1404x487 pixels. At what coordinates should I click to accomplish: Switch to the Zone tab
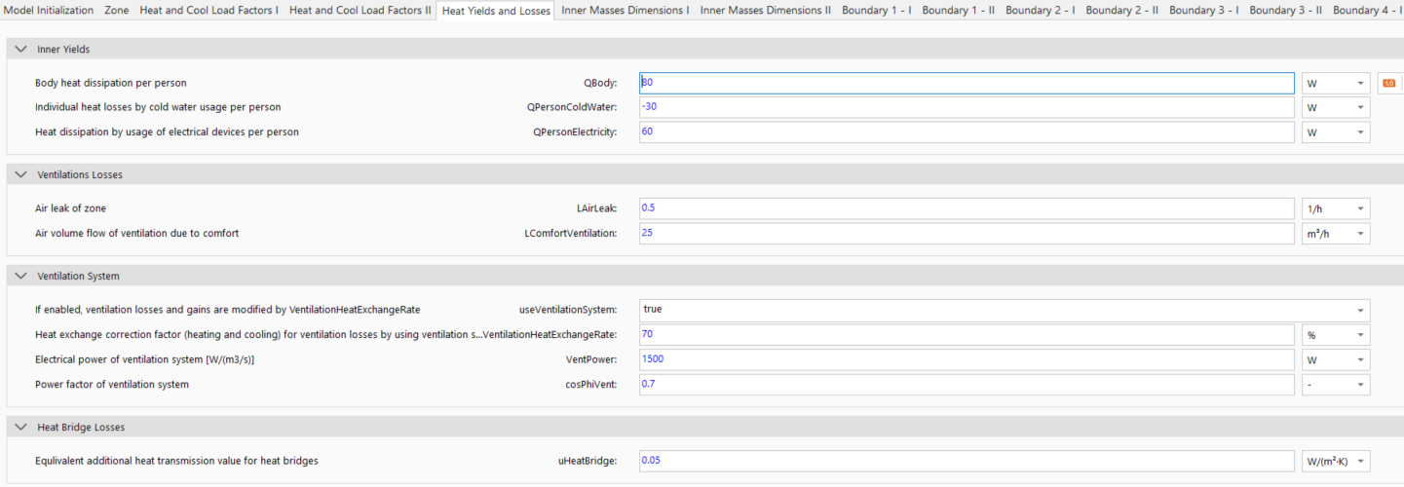tap(116, 10)
